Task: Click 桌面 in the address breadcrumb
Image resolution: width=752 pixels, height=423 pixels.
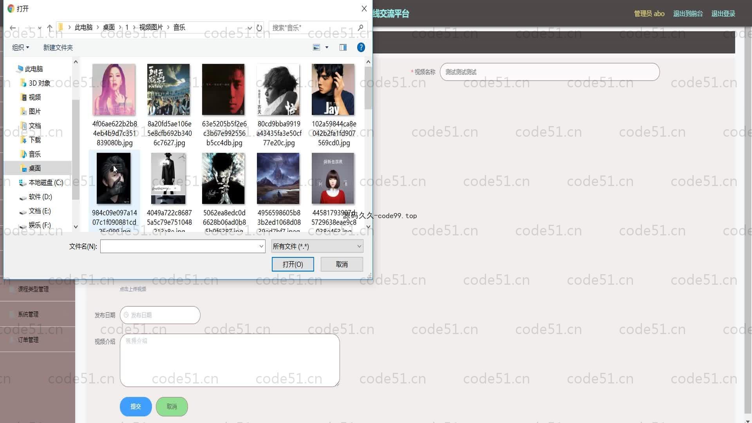Action: pos(108,27)
